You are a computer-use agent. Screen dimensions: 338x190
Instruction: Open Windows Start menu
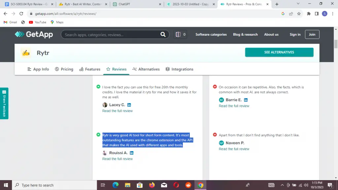(6, 185)
